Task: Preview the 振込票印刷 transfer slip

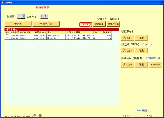Action: (x=127, y=38)
